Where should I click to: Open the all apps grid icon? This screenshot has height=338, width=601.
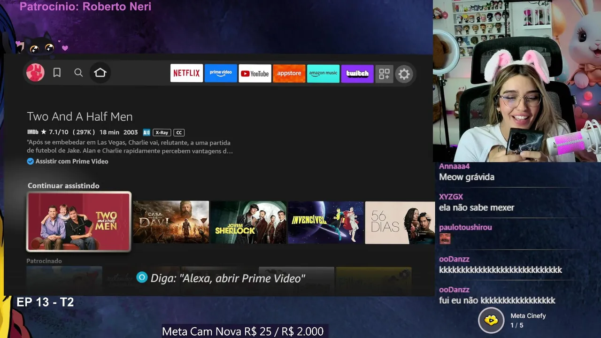coord(384,74)
